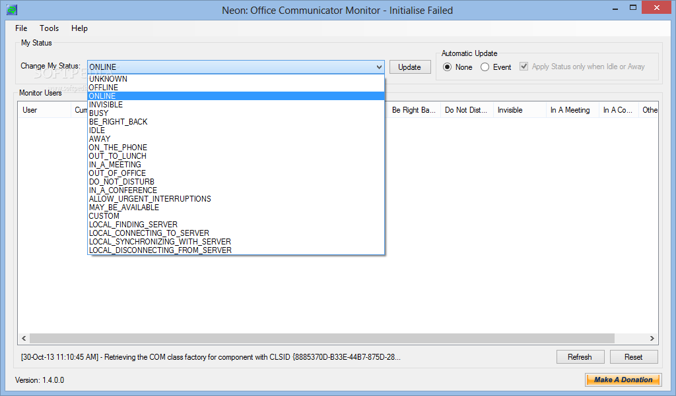This screenshot has height=396, width=676.
Task: Select LOCAL_CONNECTING_TO_SERVER status option
Action: click(236, 233)
